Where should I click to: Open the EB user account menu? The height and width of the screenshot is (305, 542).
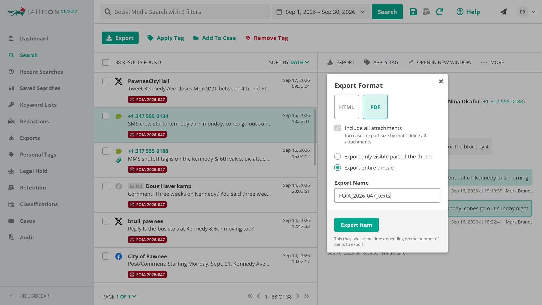pyautogui.click(x=526, y=12)
